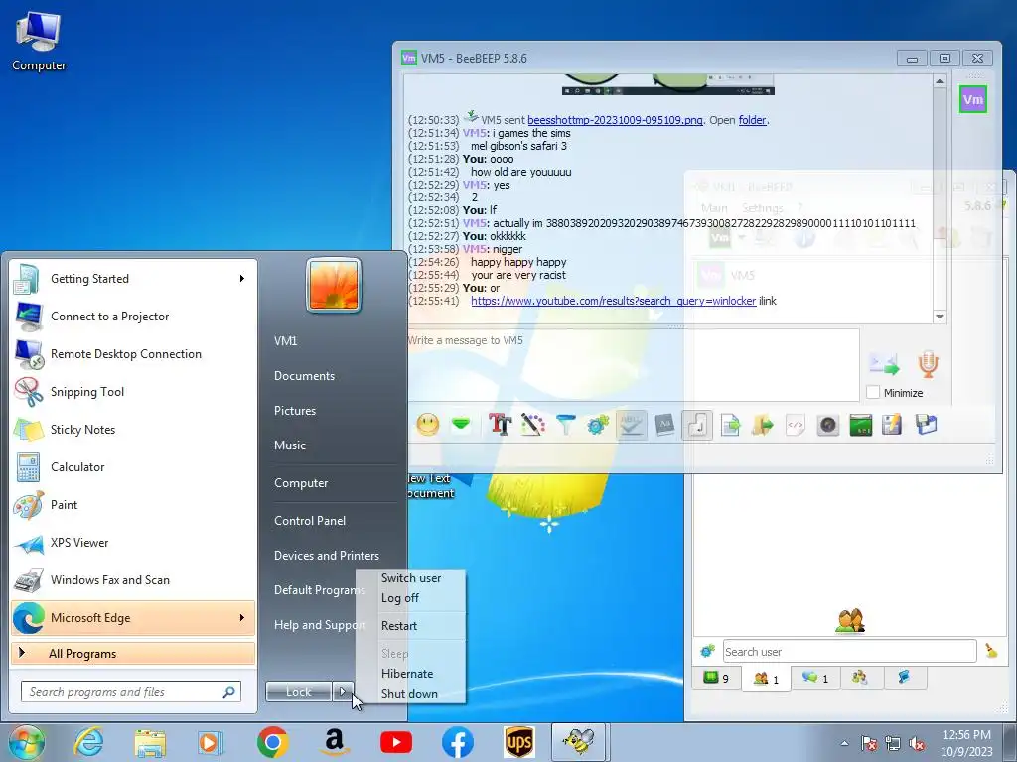Image resolution: width=1017 pixels, height=762 pixels.
Task: Click in the Search user field
Action: 850,651
